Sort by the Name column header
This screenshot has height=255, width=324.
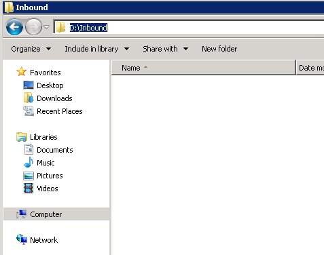(x=204, y=68)
